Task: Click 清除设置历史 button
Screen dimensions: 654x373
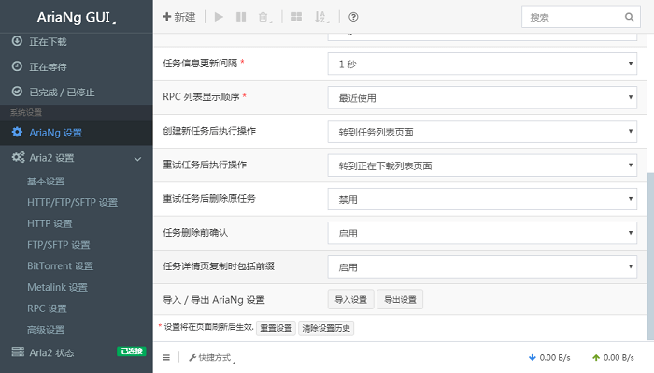Action: tap(326, 328)
